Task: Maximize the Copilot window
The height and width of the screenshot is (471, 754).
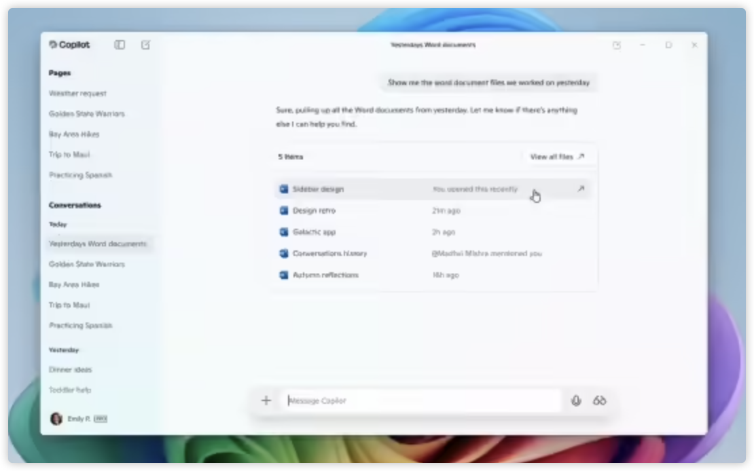Action: click(668, 45)
